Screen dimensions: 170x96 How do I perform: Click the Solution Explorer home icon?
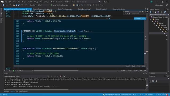(155, 12)
